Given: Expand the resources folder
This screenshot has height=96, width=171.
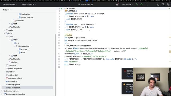Looking at the screenshot, I should (x=12, y=21).
